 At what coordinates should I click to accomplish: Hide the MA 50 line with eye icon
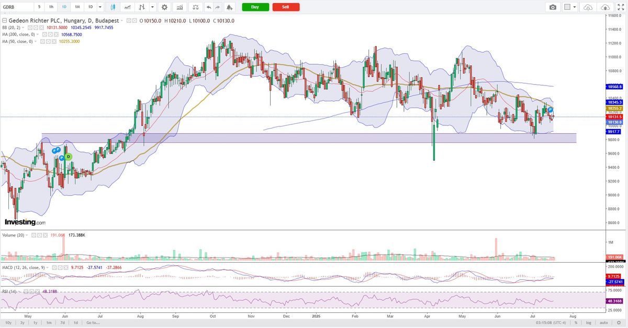pos(42,41)
